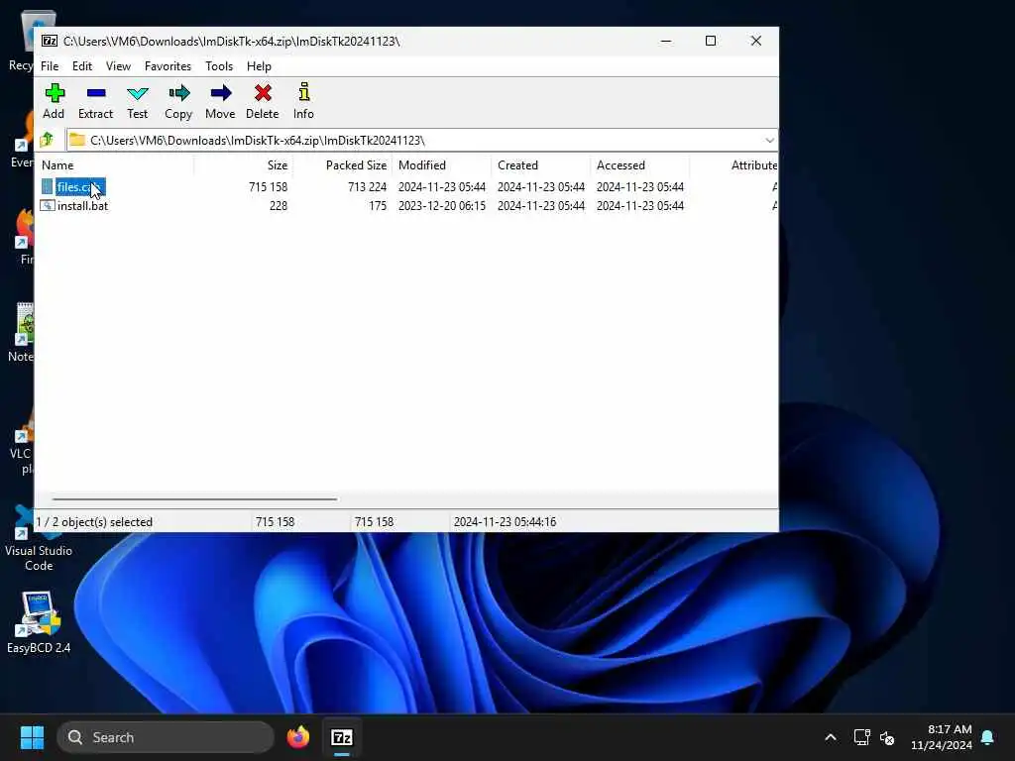Maximize the 7-Zip window
Image resolution: width=1015 pixels, height=761 pixels.
pyautogui.click(x=710, y=41)
